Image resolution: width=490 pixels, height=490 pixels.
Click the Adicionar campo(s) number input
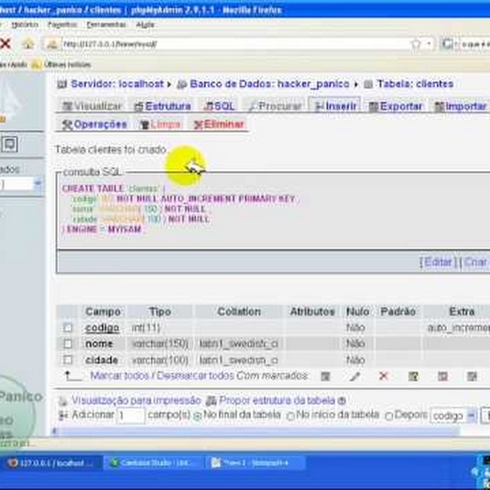click(x=131, y=415)
